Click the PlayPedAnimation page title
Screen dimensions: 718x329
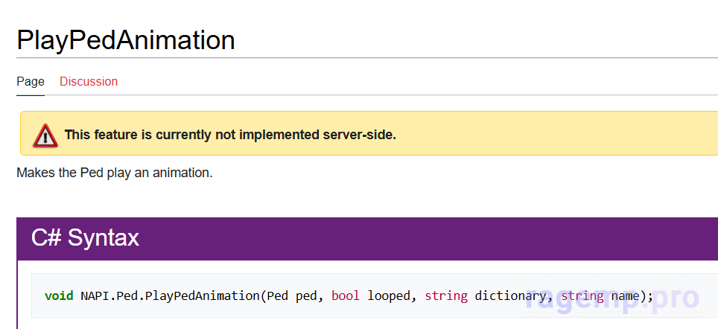click(x=126, y=39)
